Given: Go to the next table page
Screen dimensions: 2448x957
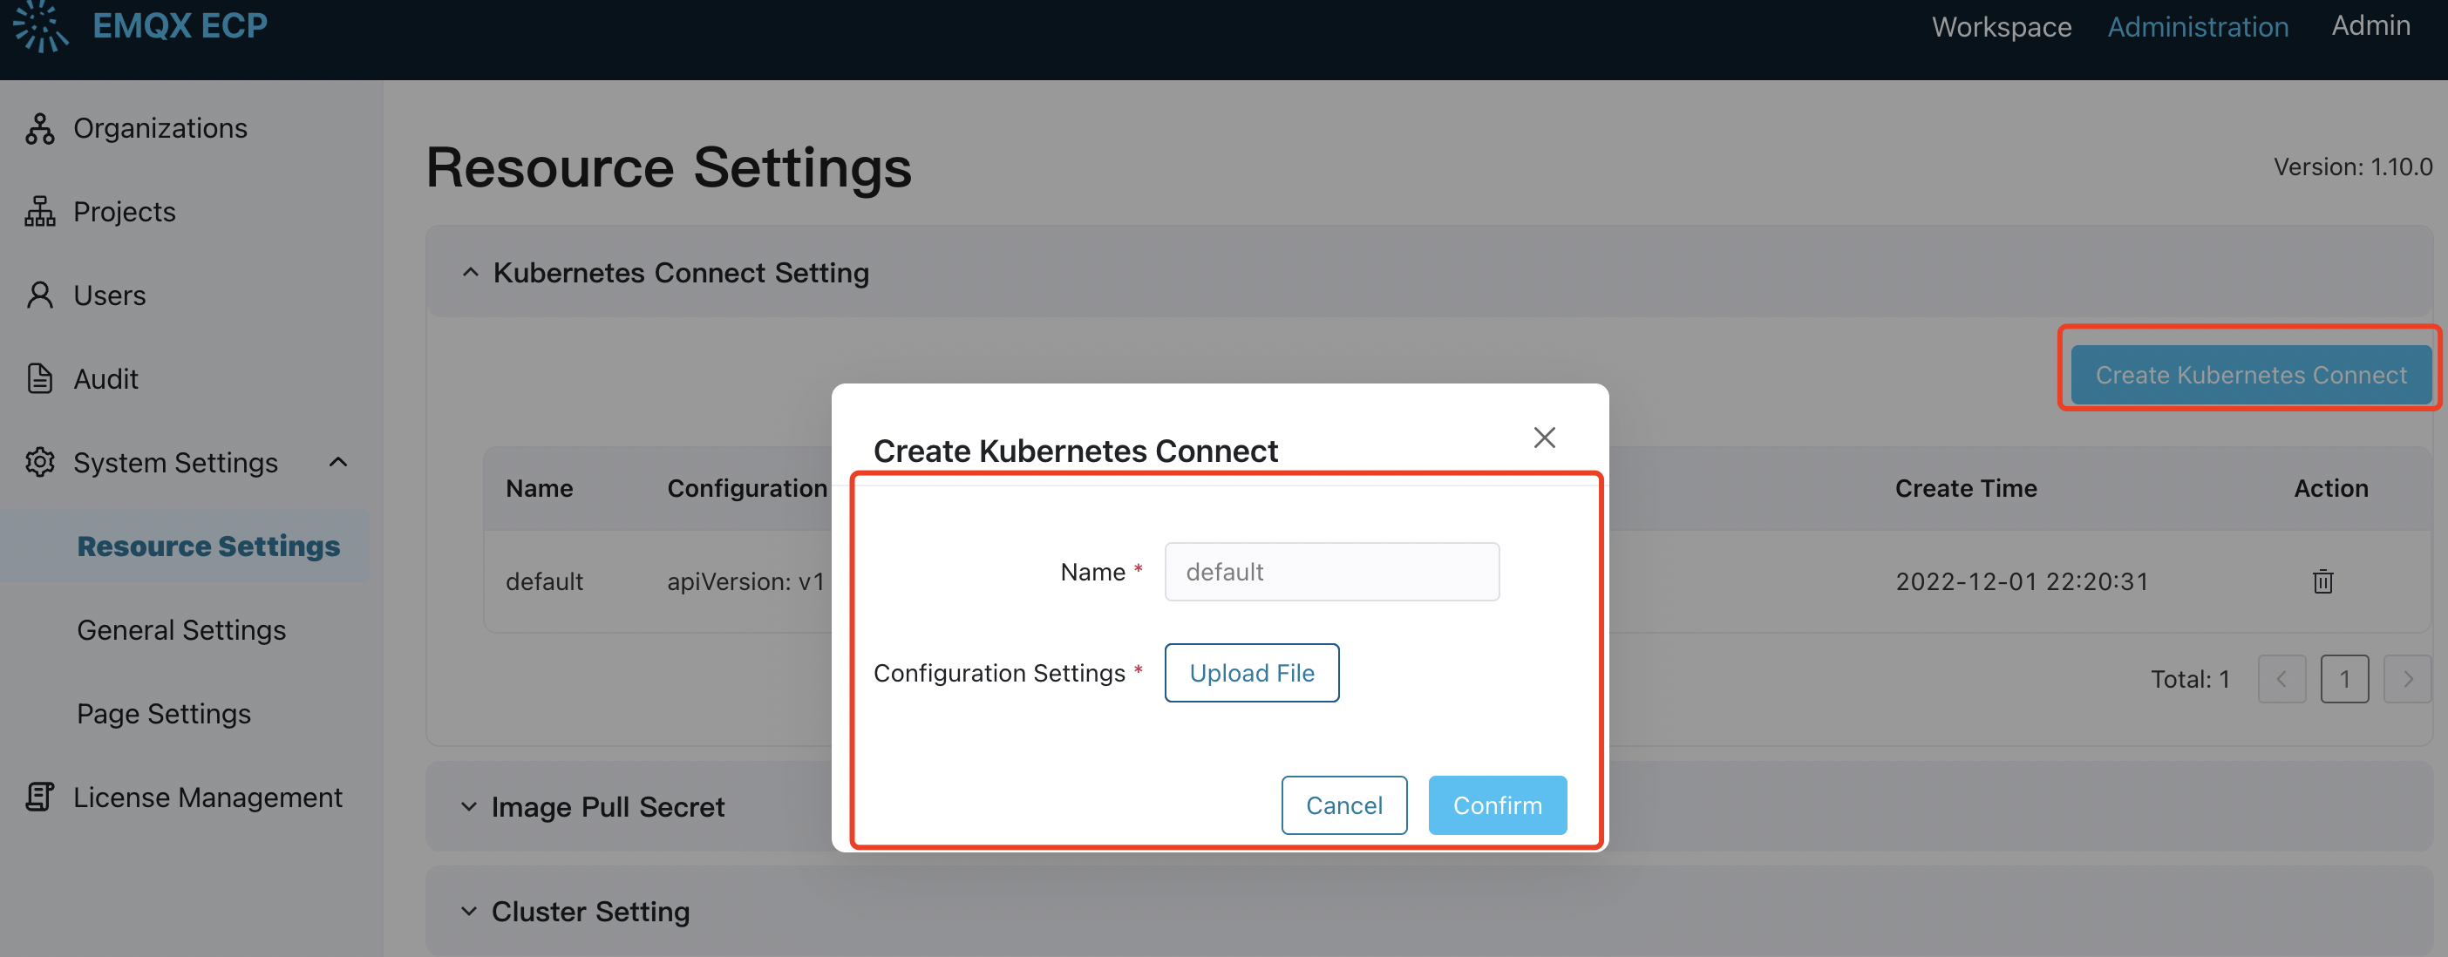Looking at the screenshot, I should [x=2407, y=680].
